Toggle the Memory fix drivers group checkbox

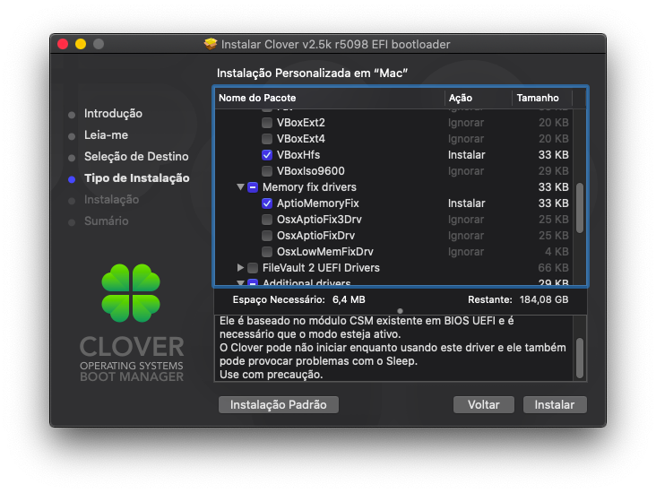tap(253, 187)
